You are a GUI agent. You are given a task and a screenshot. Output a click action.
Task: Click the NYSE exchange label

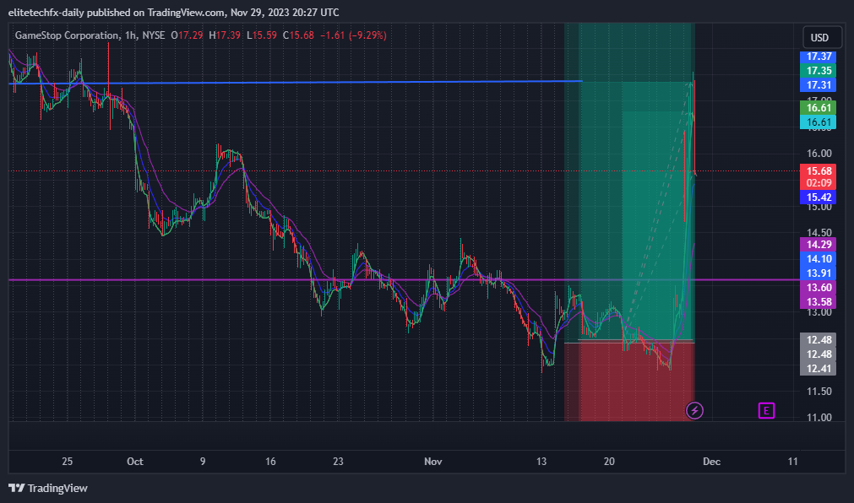(x=154, y=35)
